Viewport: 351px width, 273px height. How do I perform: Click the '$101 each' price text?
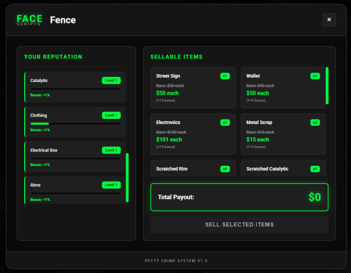click(x=169, y=139)
